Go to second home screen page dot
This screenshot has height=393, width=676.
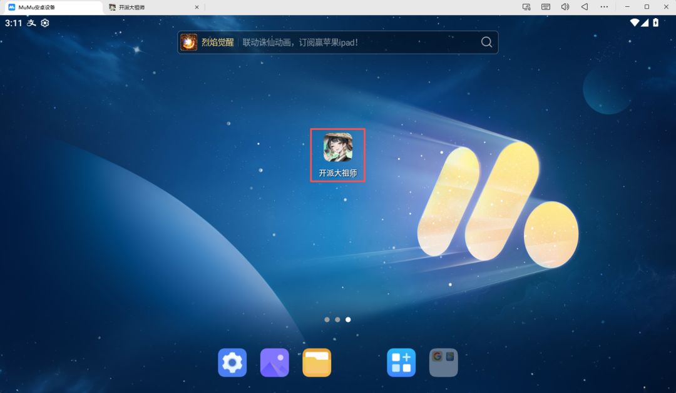click(337, 319)
